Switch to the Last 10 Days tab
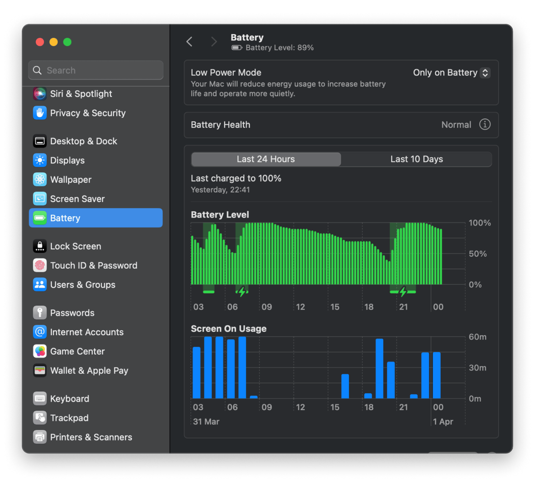The width and height of the screenshot is (533, 485). point(416,159)
